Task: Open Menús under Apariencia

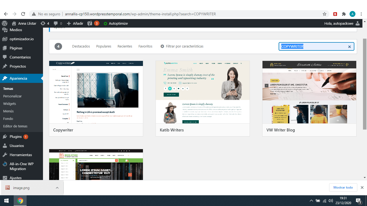Action: coord(8,111)
